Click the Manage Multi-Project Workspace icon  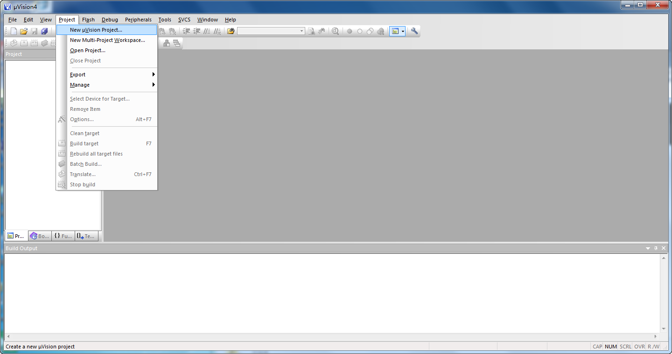[176, 43]
